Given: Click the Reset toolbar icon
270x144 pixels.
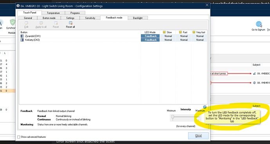Looking at the screenshot, I should 56,23.
